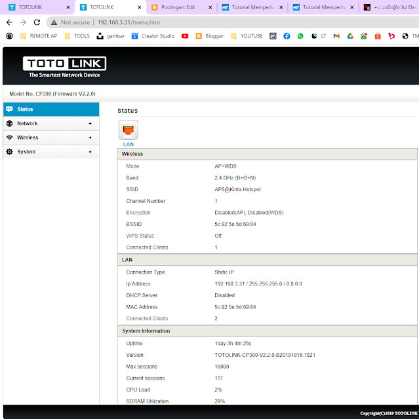Click the version value TOTOLINK-CP300-V2.2.0-B20191016.1821

[x=265, y=355]
